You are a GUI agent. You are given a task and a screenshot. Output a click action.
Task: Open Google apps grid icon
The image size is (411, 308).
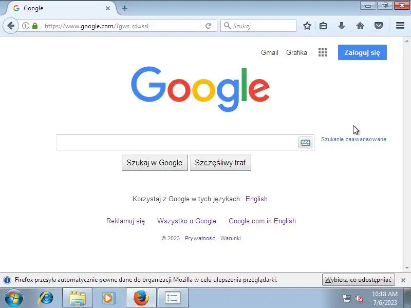(323, 52)
